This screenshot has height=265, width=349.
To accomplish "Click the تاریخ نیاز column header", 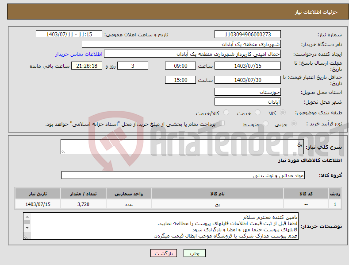I will click(x=38, y=194).
